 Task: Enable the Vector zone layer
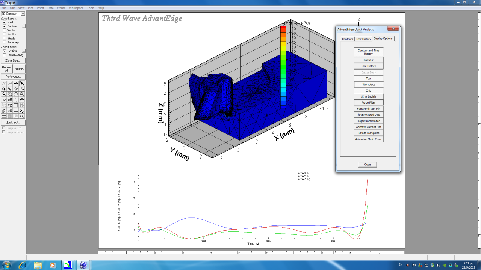coord(4,30)
